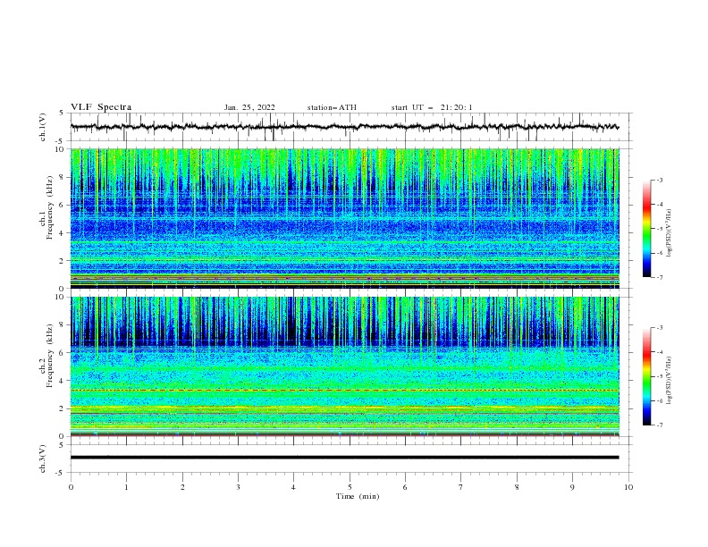Viewport: 708px width, 547px height.
Task: Click time axis tick label "3"
Action: point(238,487)
